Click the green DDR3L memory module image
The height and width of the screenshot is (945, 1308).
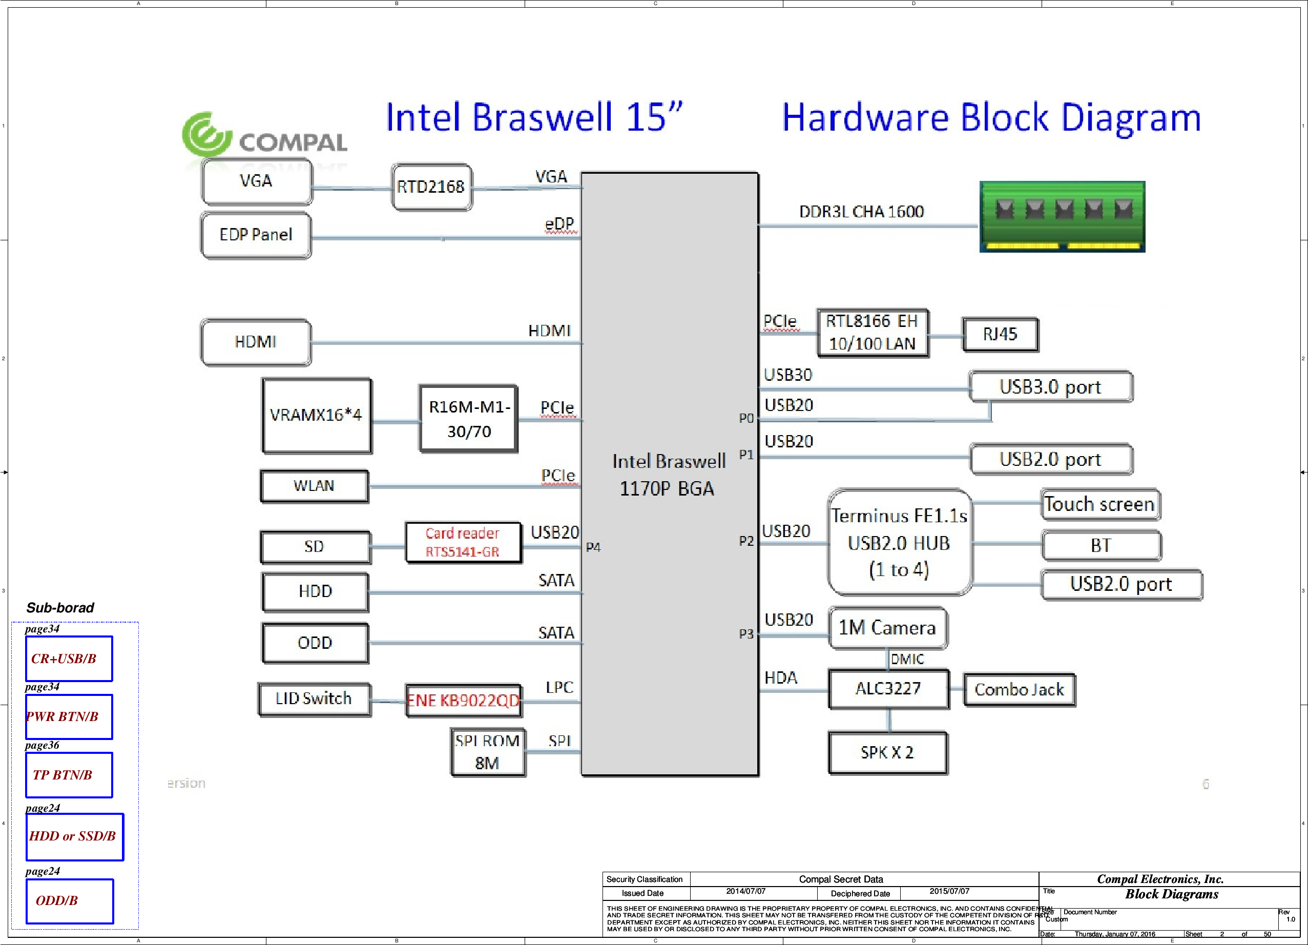[x=1062, y=216]
